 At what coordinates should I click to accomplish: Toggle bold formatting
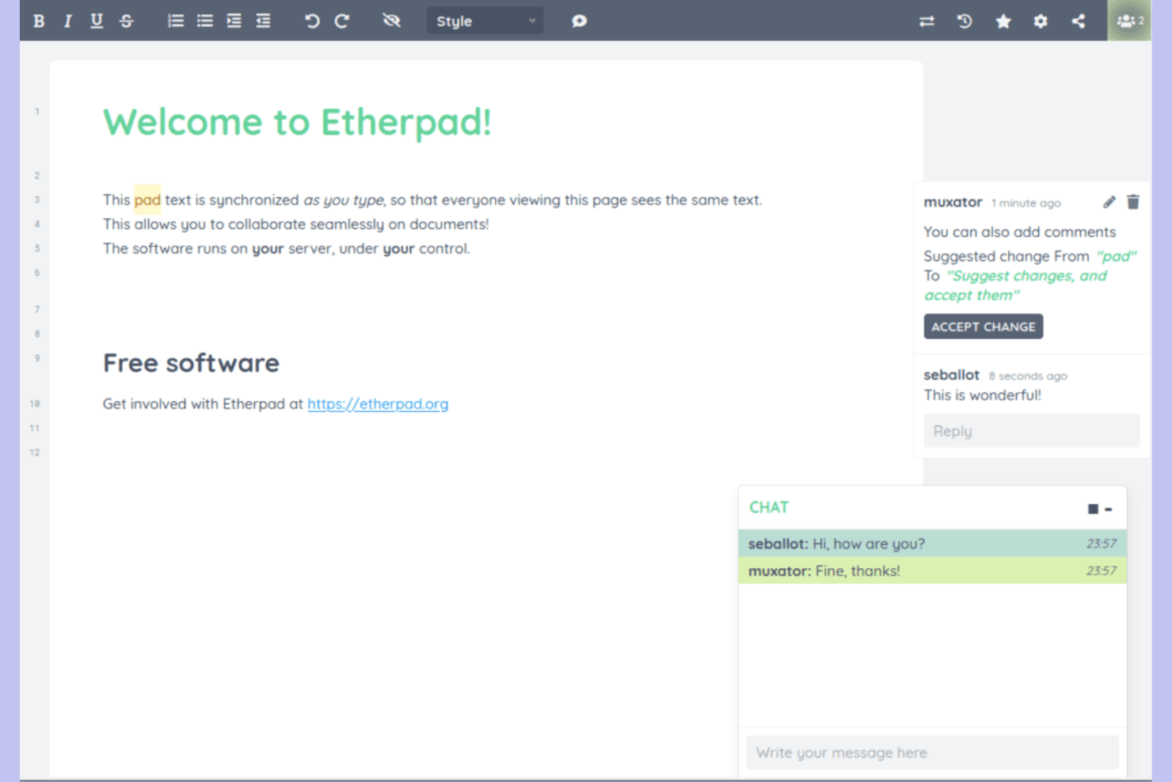pyautogui.click(x=39, y=21)
